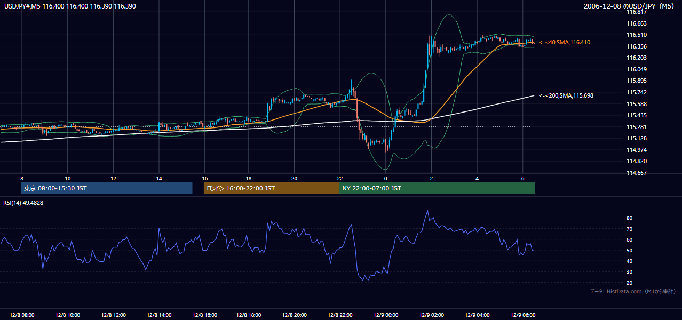Viewport: 682px width, 320px height.
Task: Click the hour label 18 under price chart
Action: click(249, 178)
